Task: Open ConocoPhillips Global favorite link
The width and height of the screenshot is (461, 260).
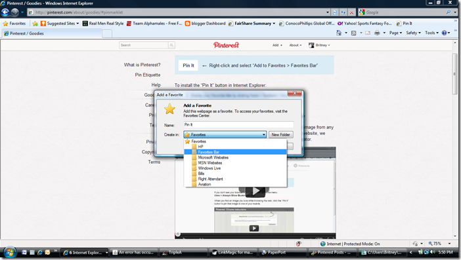Action: (x=307, y=24)
